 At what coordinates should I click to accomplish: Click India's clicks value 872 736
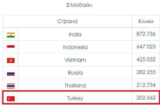[x=146, y=34]
